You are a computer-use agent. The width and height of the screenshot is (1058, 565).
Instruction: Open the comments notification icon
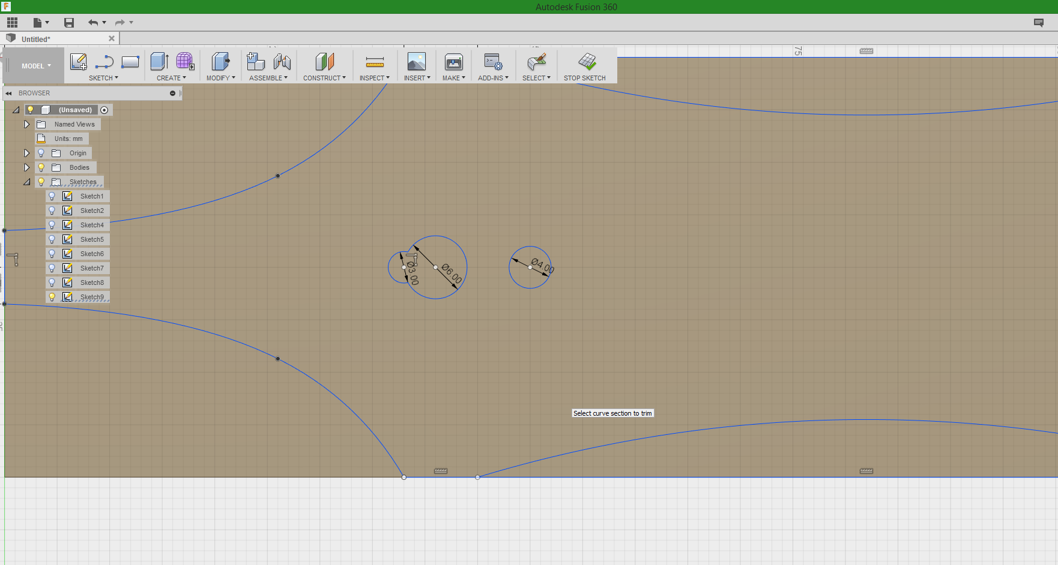coord(1039,23)
